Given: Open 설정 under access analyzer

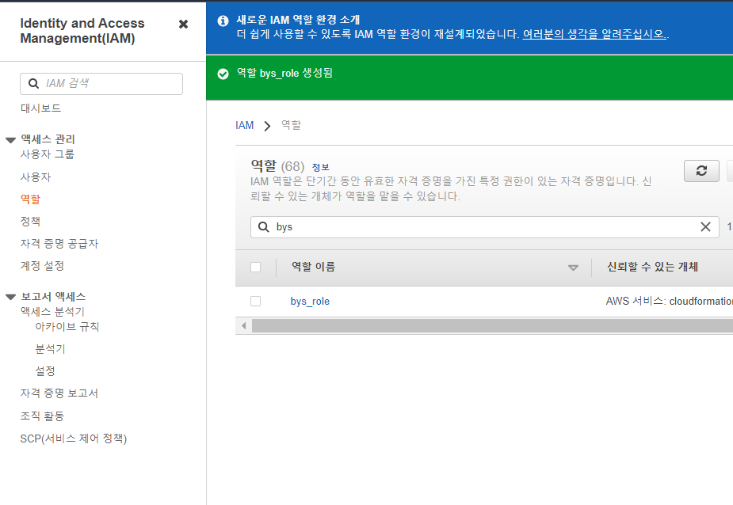Looking at the screenshot, I should click(x=45, y=371).
